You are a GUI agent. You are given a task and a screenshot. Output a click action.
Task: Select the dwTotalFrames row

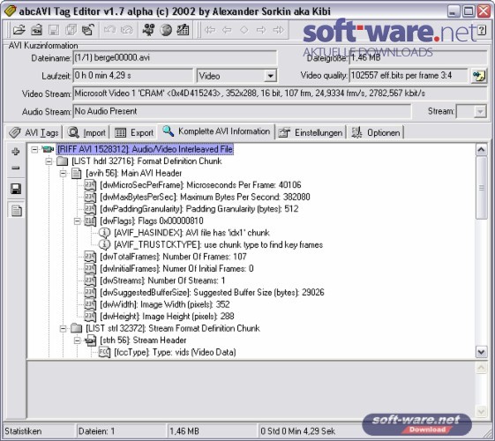173,257
